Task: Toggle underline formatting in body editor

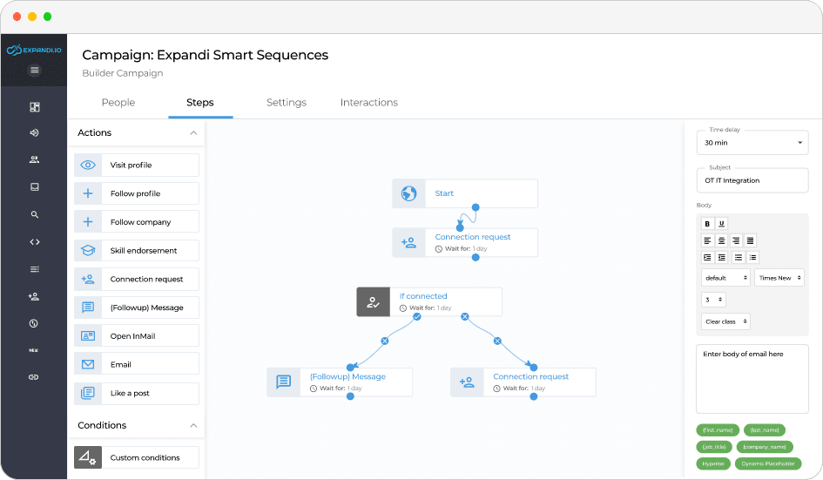Action: click(x=721, y=223)
